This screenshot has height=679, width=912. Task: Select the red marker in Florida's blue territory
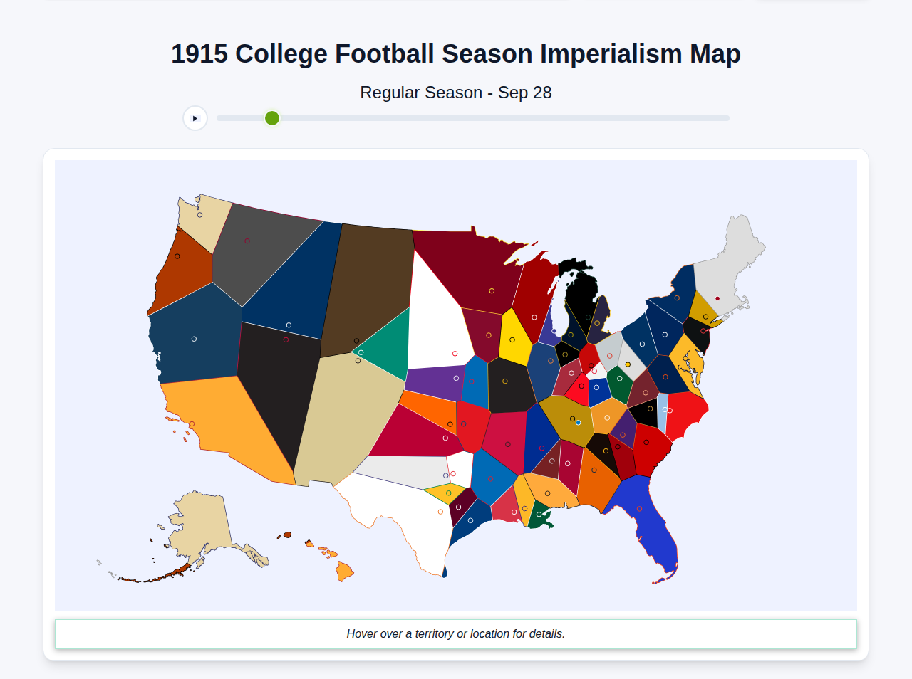639,509
